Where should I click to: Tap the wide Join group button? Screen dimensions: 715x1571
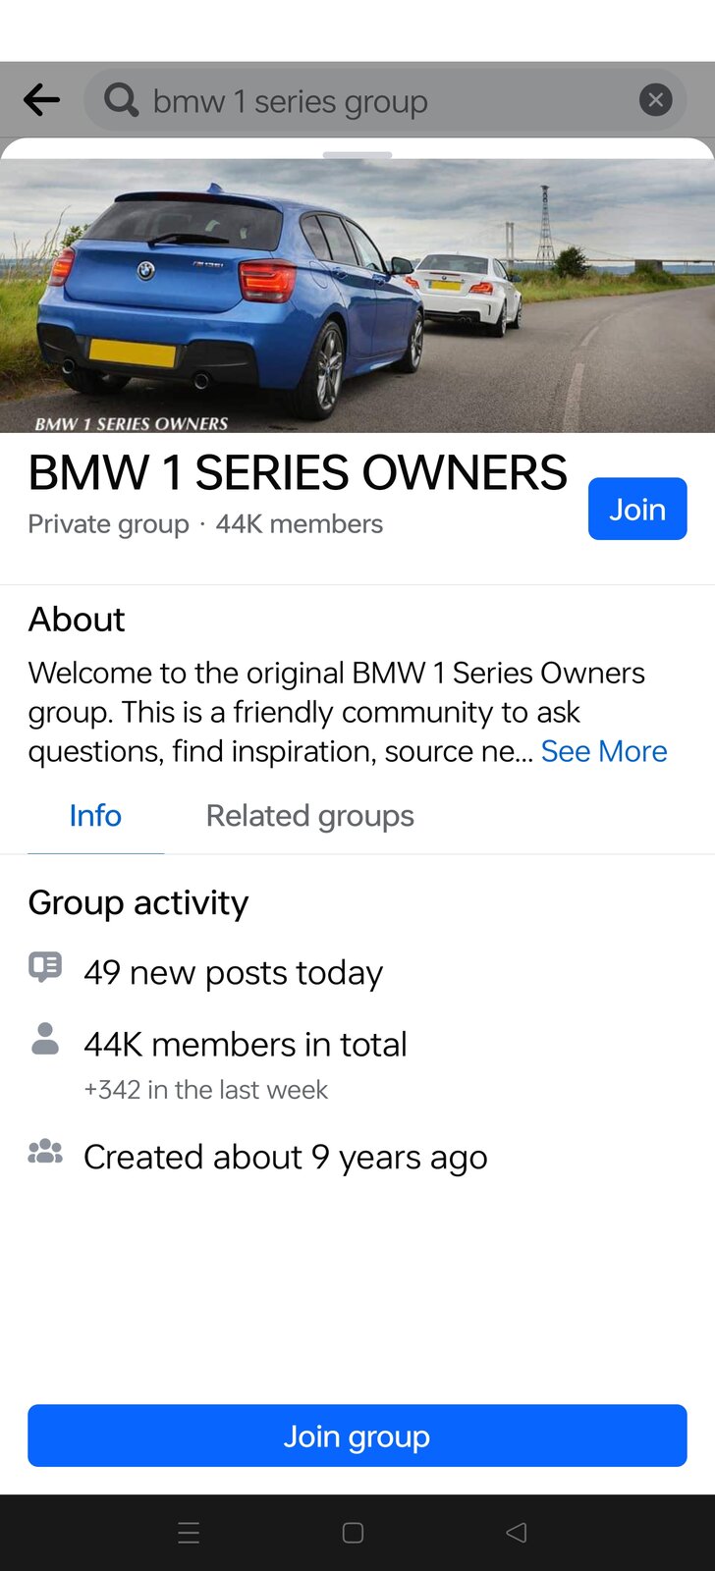tap(357, 1436)
